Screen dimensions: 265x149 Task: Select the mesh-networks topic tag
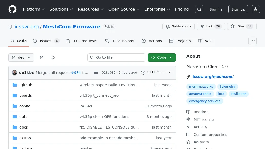pyautogui.click(x=201, y=86)
